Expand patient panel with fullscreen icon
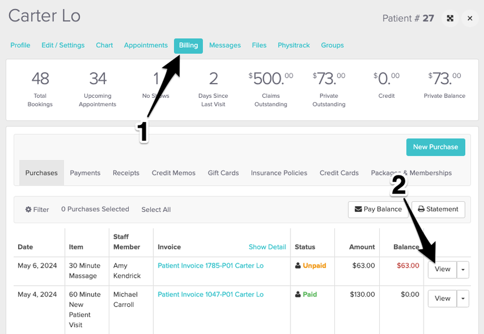Viewport: 484px width, 334px height. pyautogui.click(x=450, y=19)
